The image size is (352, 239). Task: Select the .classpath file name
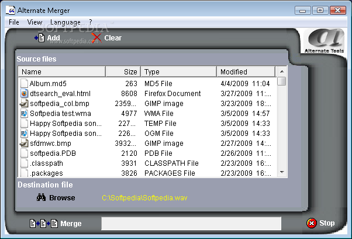[46, 163]
